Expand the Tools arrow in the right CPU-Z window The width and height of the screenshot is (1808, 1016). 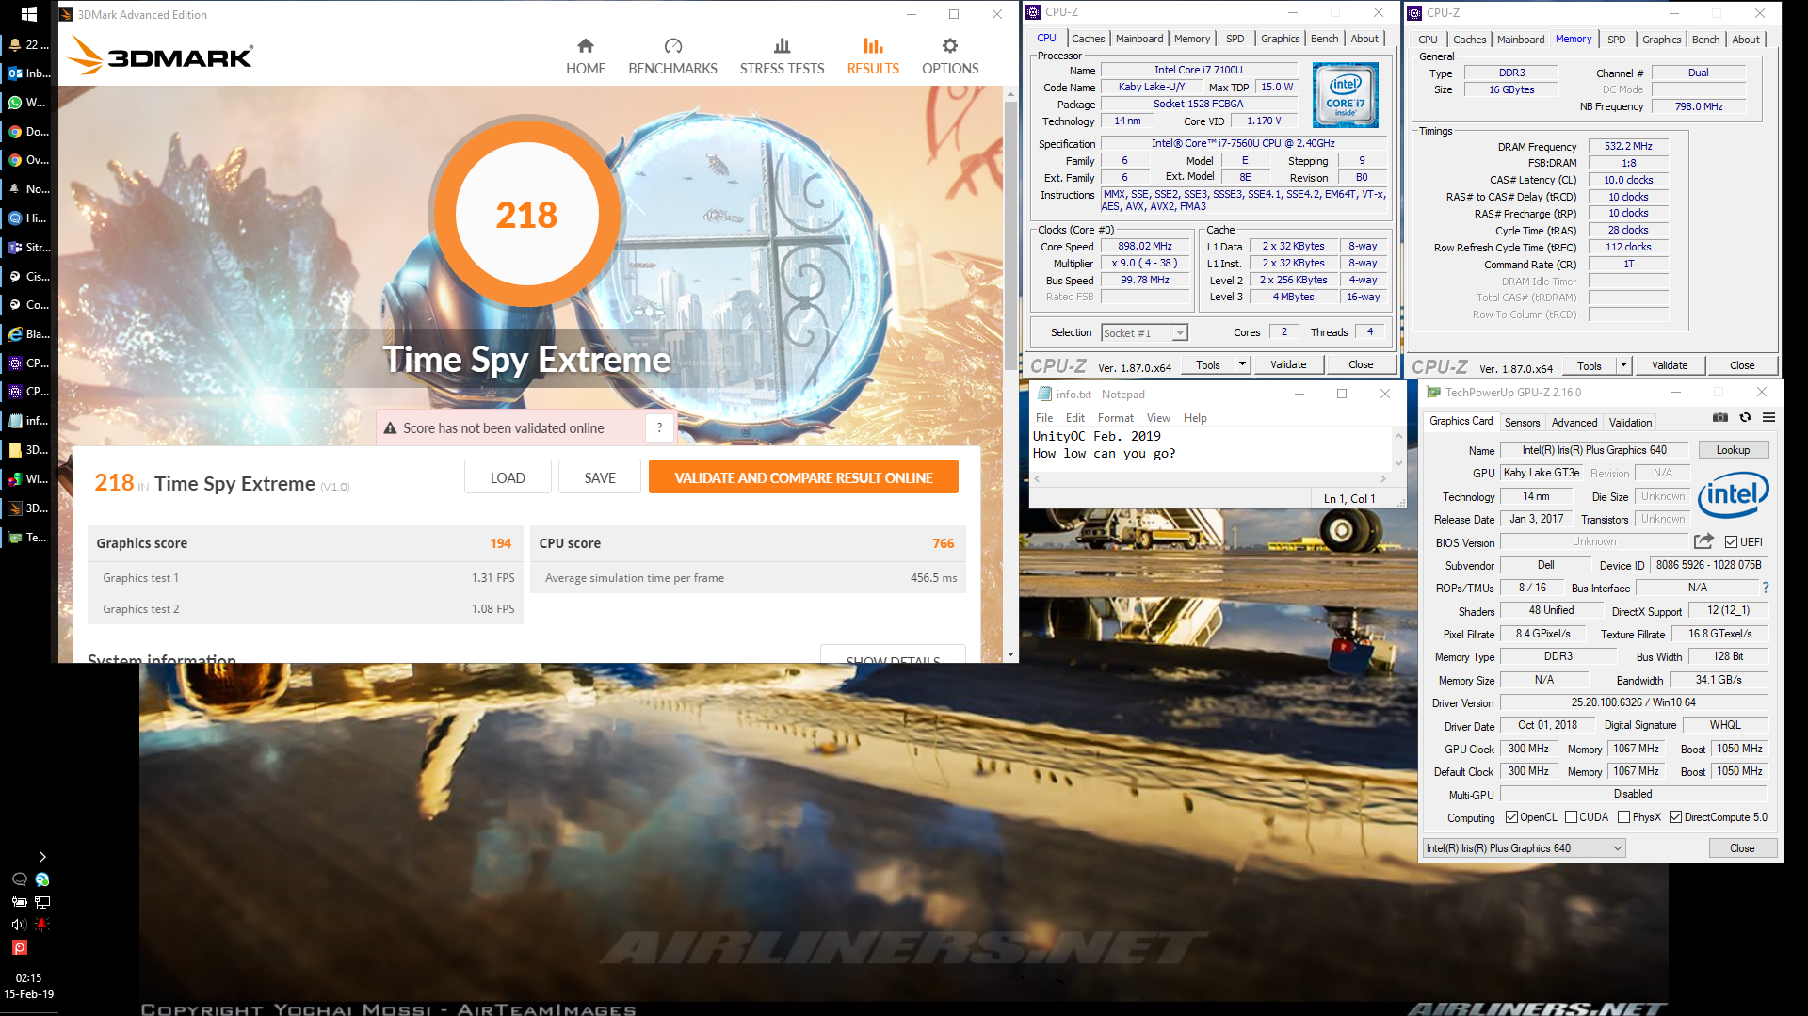point(1623,365)
